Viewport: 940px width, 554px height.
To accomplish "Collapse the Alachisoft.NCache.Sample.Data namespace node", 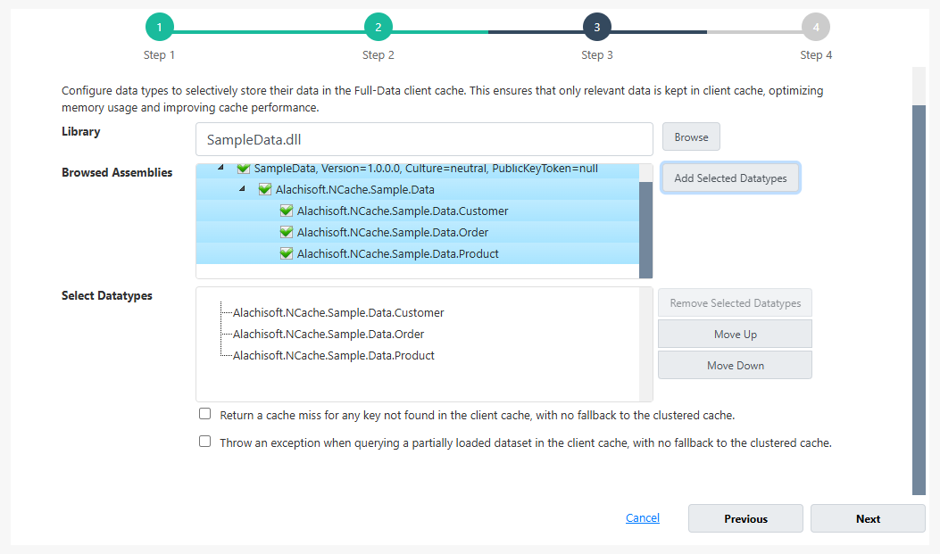I will (x=242, y=188).
